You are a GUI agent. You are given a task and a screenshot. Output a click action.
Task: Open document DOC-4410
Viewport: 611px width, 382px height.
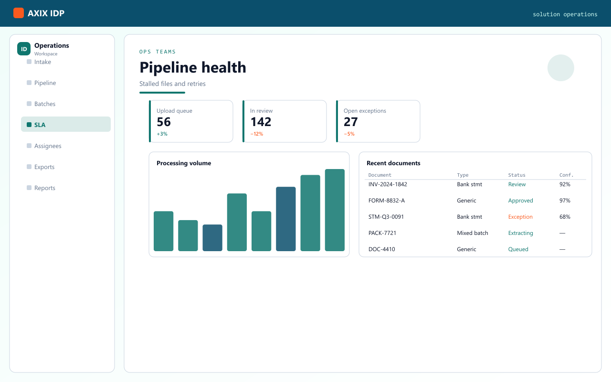[x=381, y=249]
